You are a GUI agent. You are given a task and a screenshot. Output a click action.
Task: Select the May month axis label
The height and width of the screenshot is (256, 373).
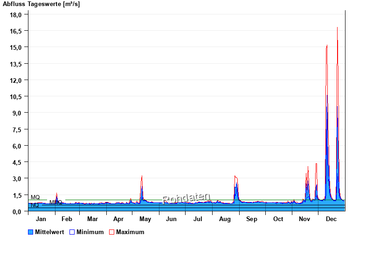pyautogui.click(x=145, y=219)
